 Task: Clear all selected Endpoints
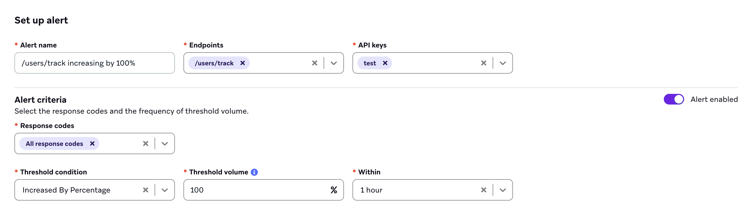click(315, 63)
